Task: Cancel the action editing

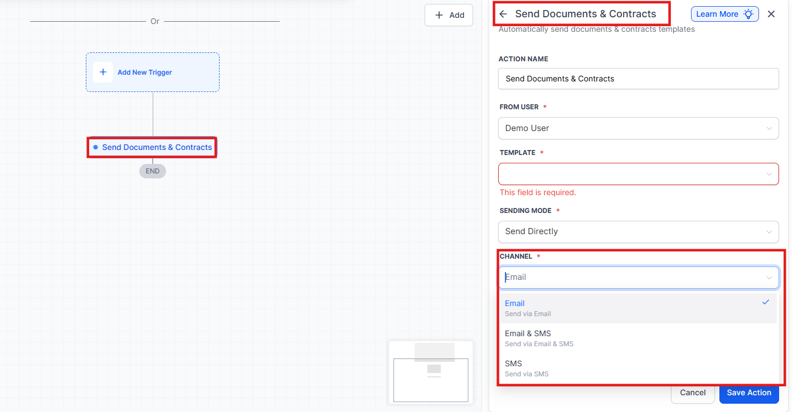Action: [693, 392]
